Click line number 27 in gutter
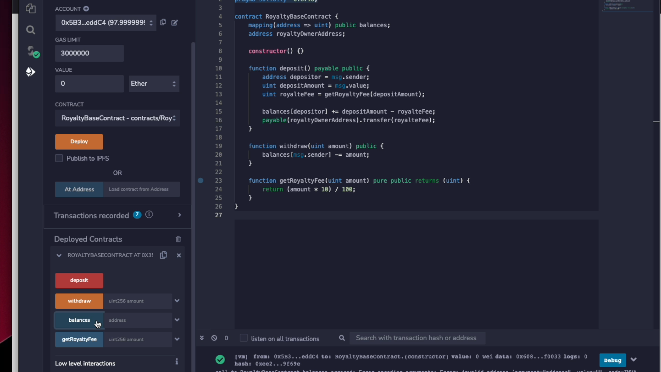Viewport: 661px width, 372px height. [219, 215]
